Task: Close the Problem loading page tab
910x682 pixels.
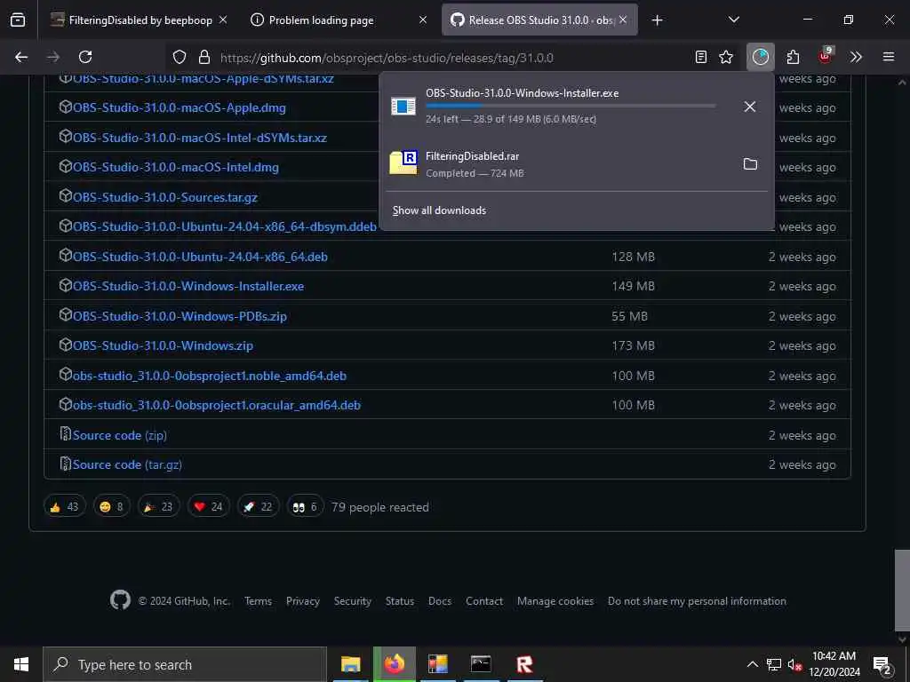Action: point(423,20)
